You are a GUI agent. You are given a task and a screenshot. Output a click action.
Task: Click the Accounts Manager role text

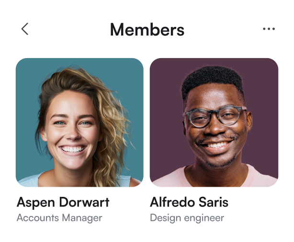tap(59, 218)
